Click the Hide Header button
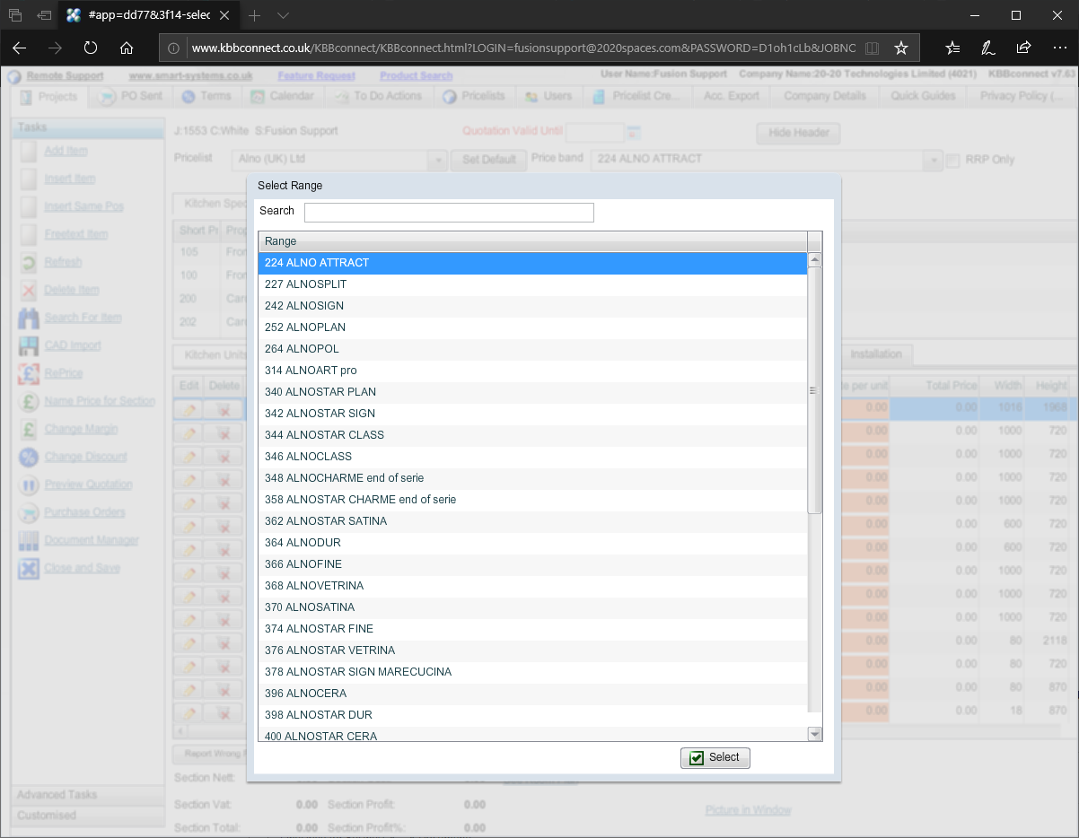 click(799, 134)
